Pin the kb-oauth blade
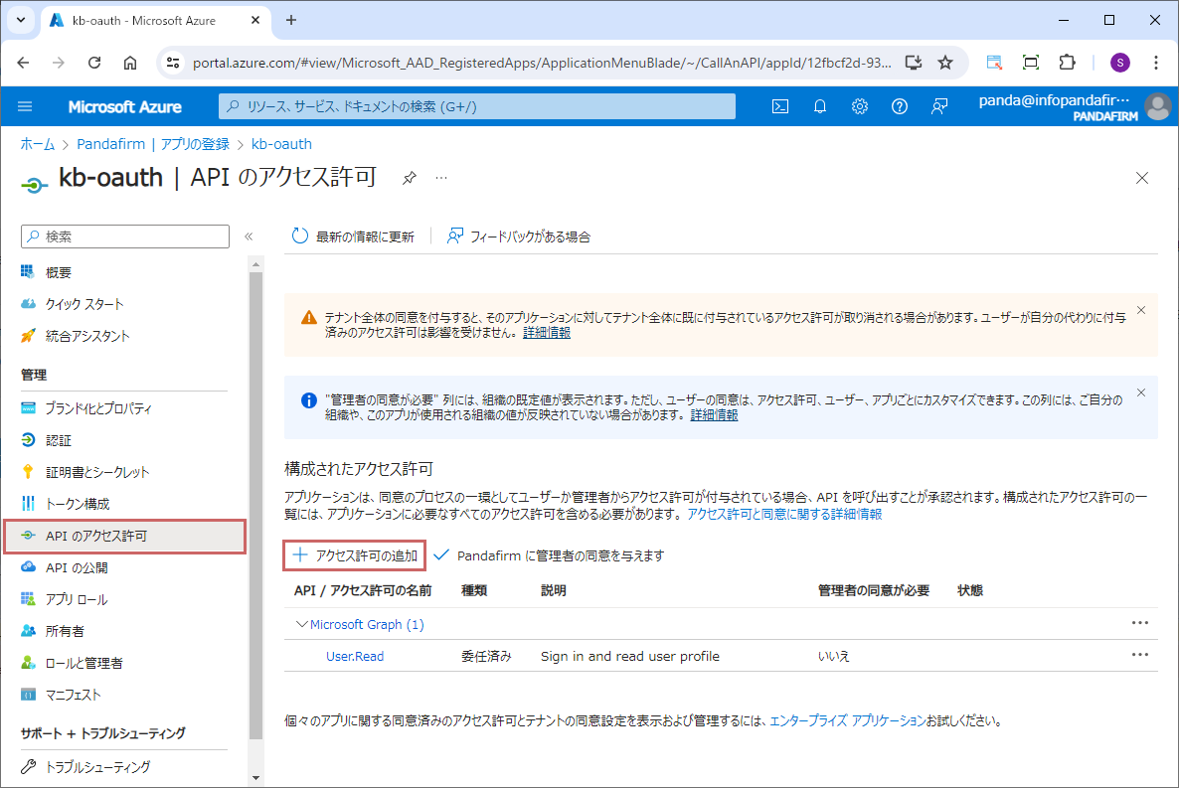 coord(409,179)
